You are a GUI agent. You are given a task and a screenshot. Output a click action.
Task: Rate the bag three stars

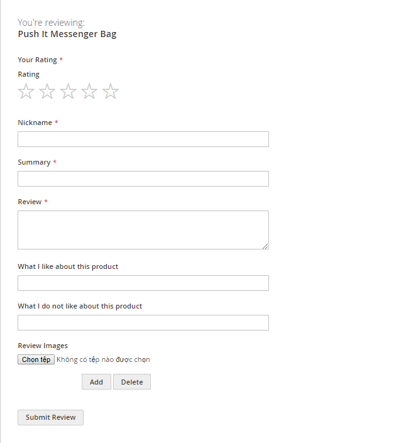68,92
